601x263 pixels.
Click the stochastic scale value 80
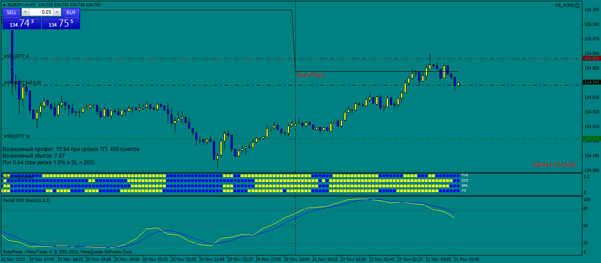tap(586, 209)
